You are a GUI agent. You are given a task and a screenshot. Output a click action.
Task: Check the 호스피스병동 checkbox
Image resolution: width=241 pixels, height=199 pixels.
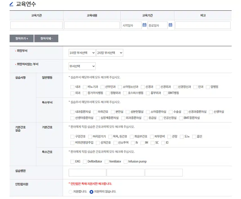click(x=125, y=93)
